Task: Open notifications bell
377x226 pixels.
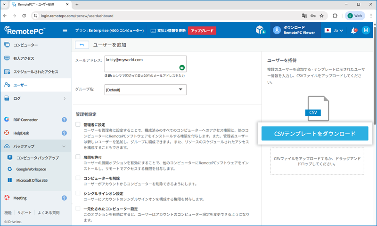Action: pyautogui.click(x=354, y=31)
